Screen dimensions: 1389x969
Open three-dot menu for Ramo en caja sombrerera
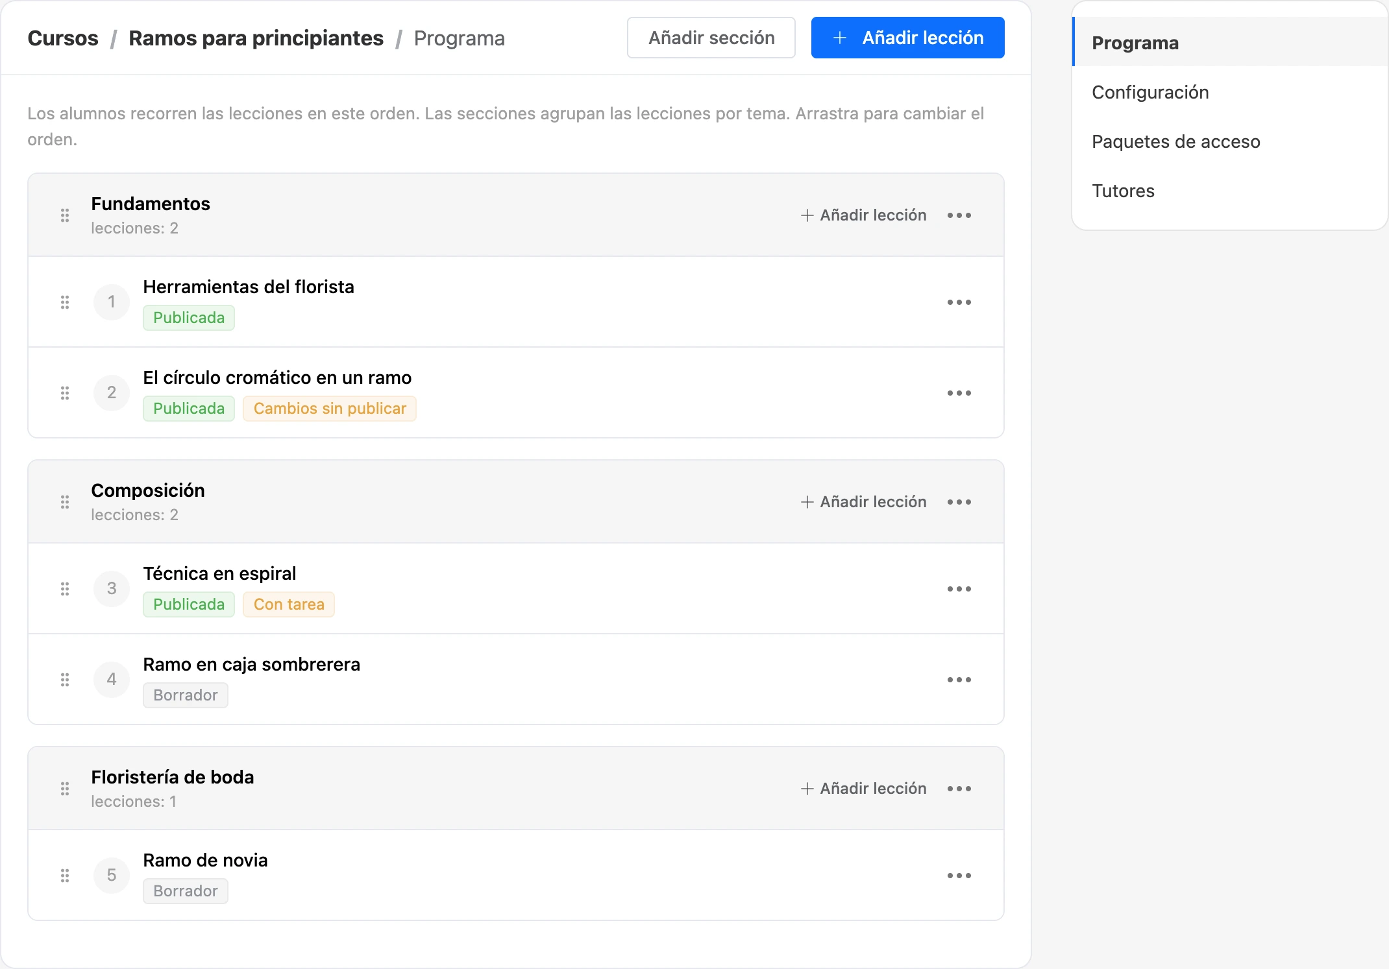pos(959,680)
